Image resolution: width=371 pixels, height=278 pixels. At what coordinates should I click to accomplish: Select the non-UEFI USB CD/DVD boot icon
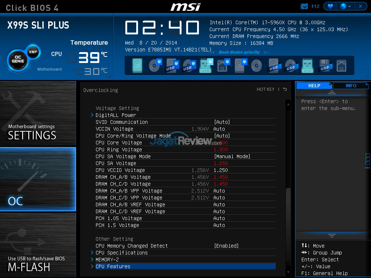click(291, 66)
